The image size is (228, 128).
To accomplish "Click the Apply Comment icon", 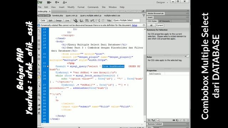I will [x=39, y=83].
